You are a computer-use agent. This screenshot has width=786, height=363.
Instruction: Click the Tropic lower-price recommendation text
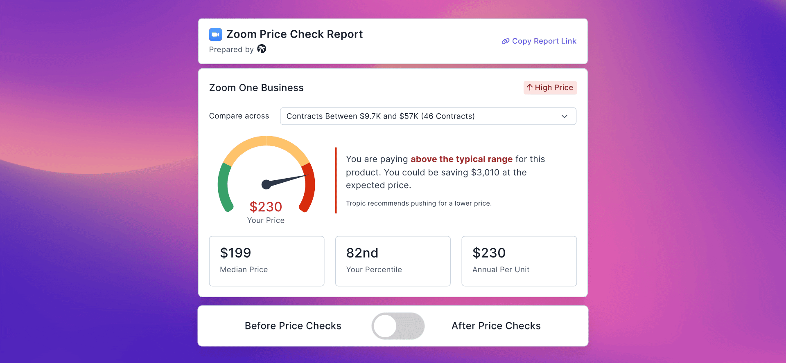click(x=418, y=203)
